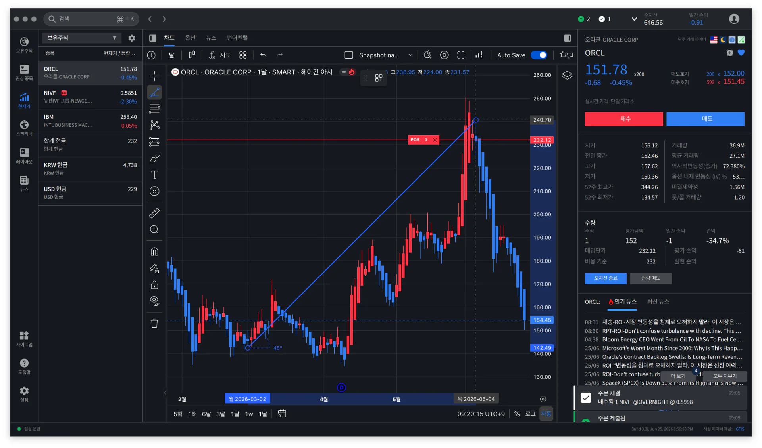Click the blue 매도 sell button

click(x=706, y=119)
